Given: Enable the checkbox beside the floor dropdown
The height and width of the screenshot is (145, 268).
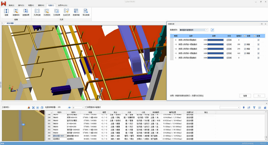Looking at the screenshot, I should [x=86, y=107].
